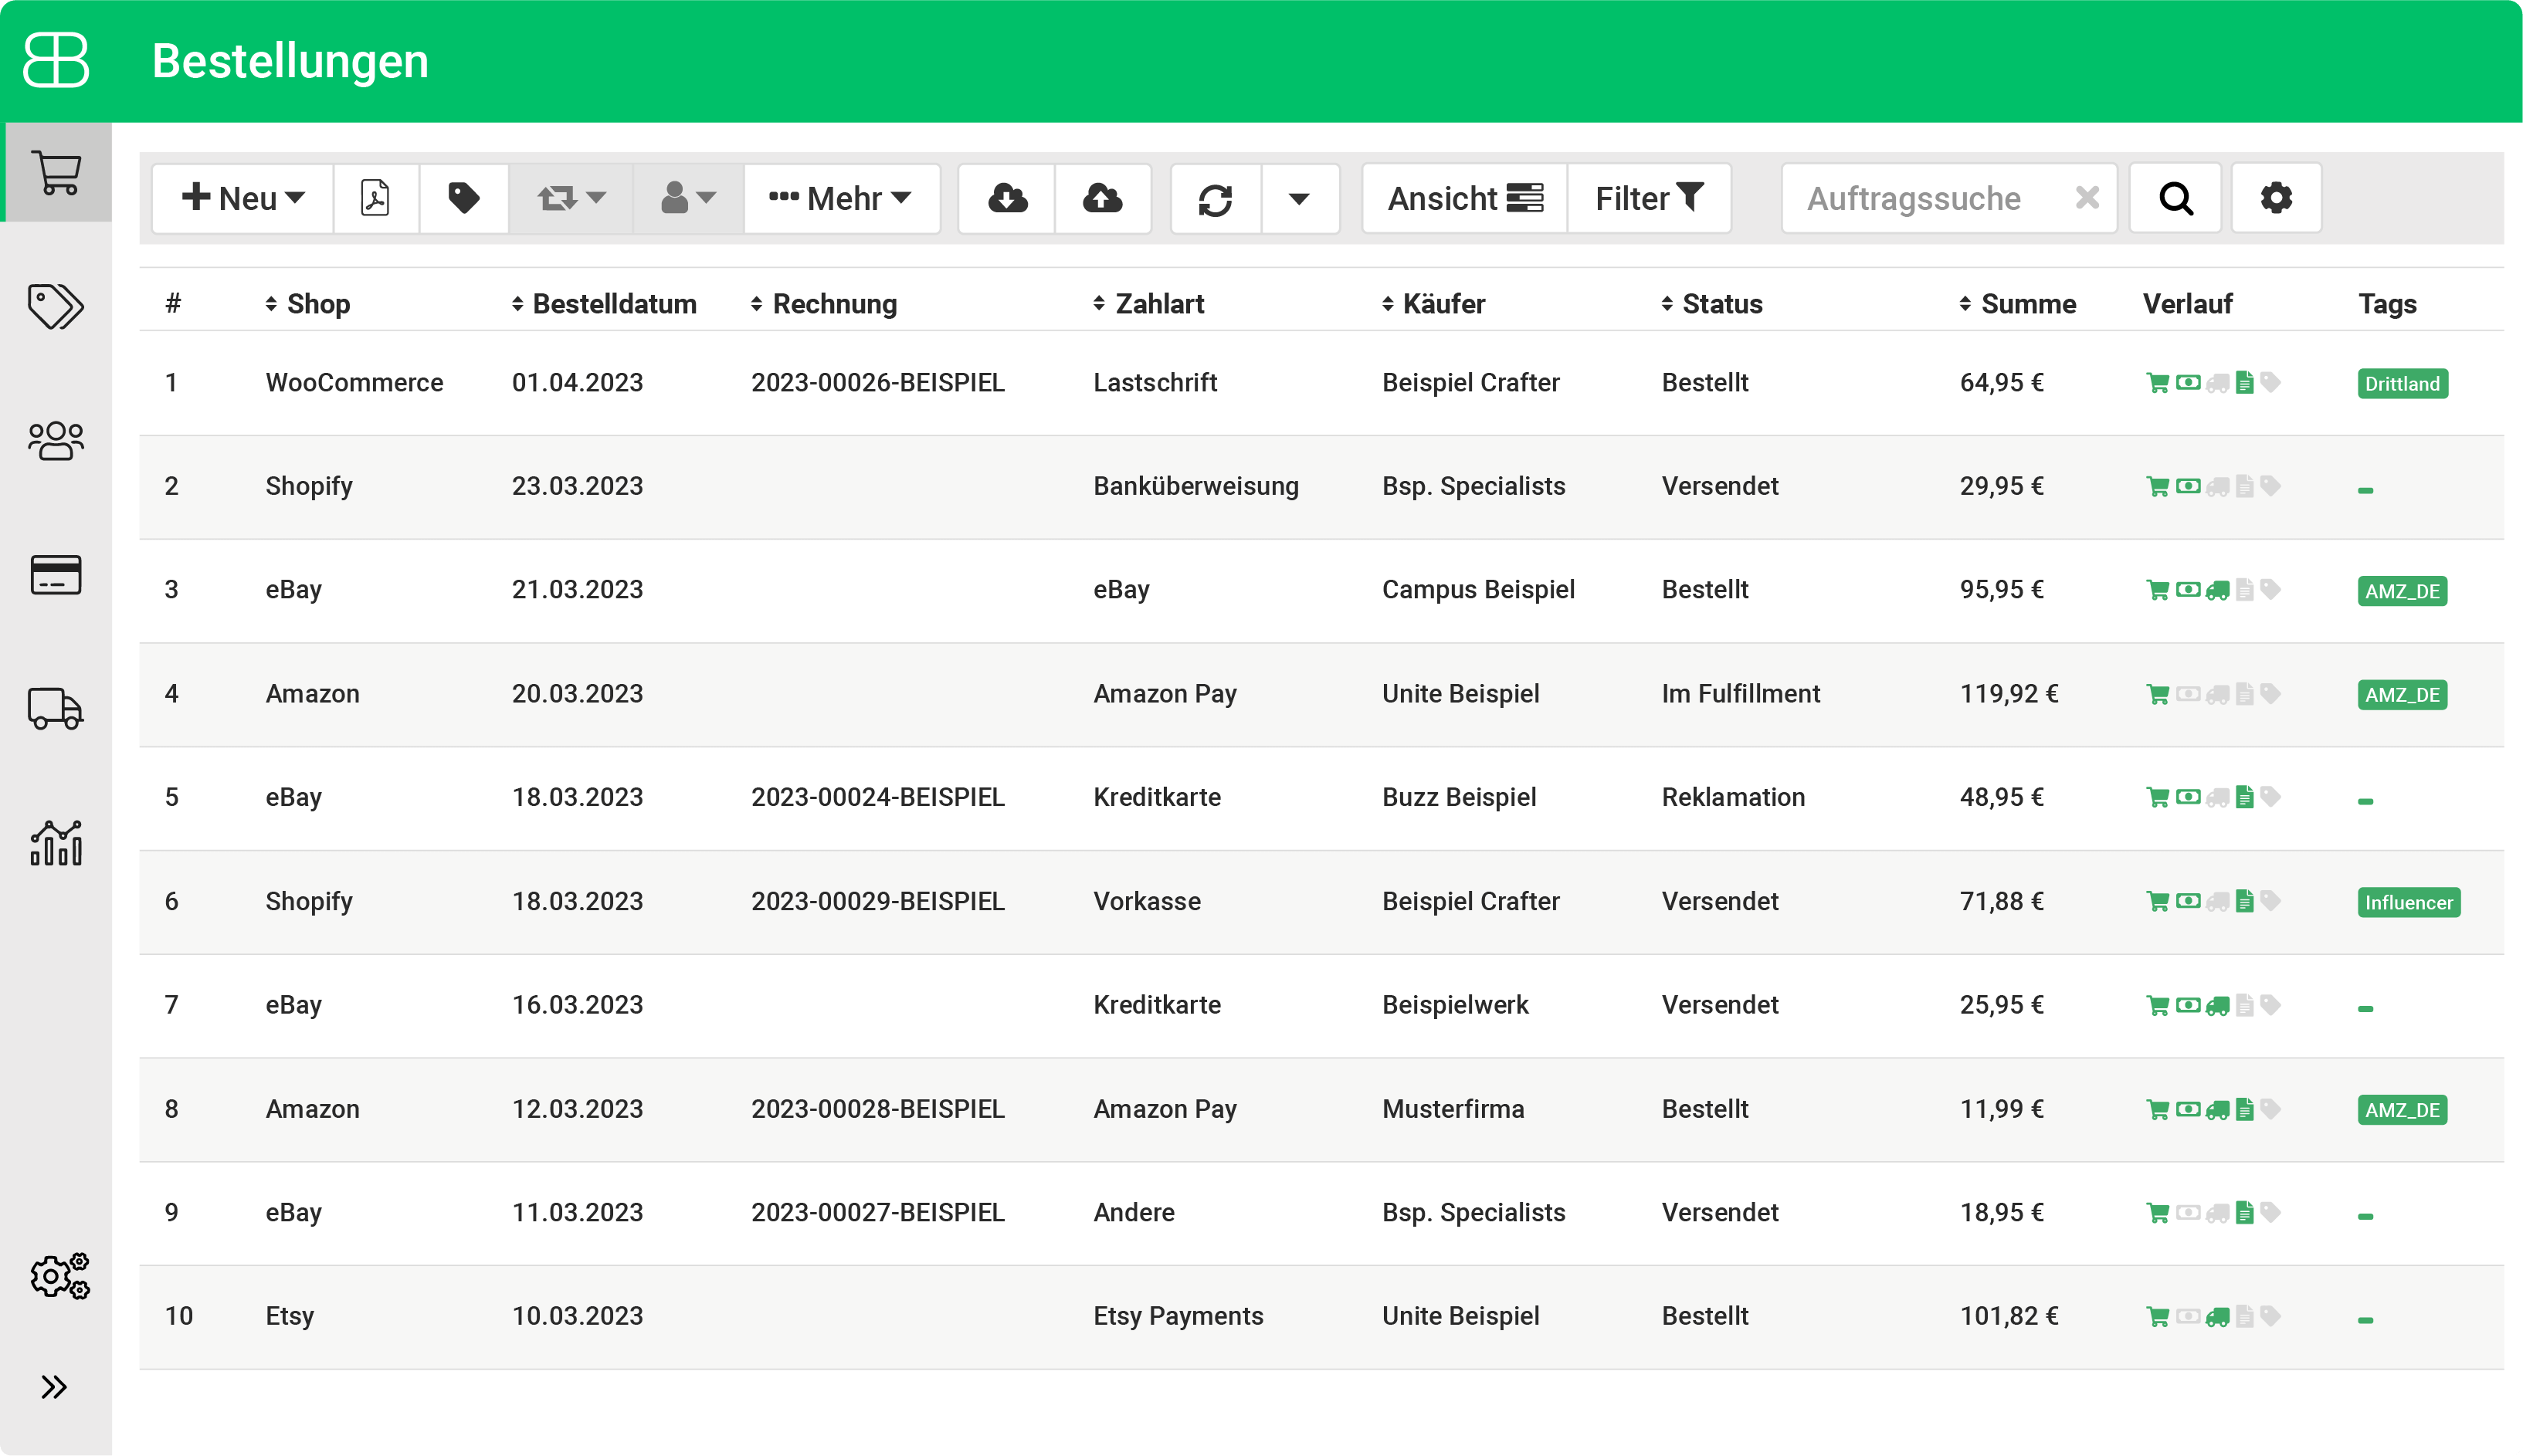Click the WooCommerce shop cell

point(354,383)
